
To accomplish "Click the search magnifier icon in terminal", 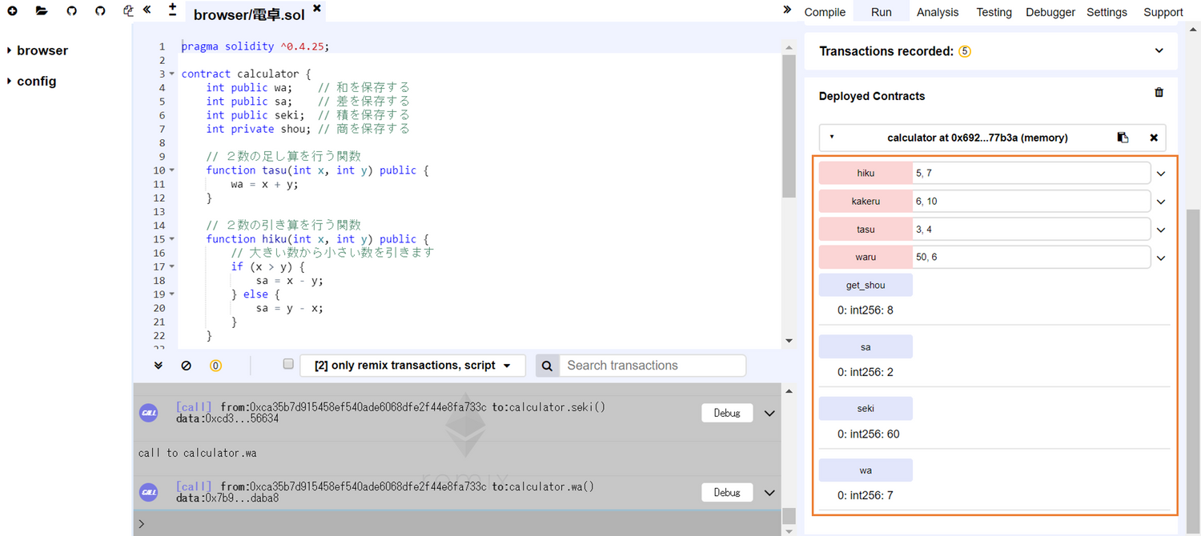I will click(x=547, y=366).
